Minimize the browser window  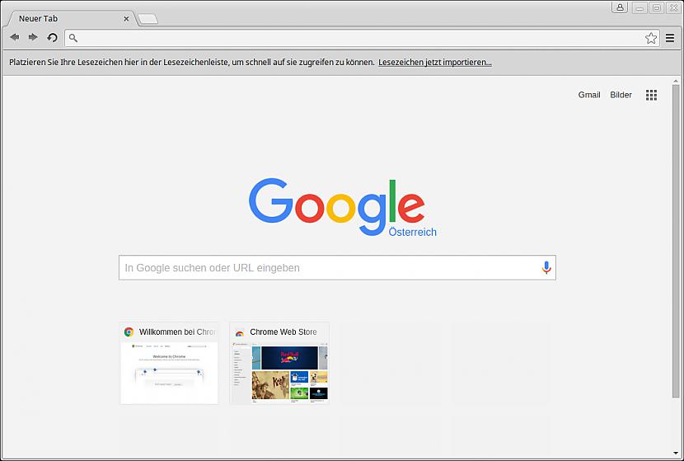pos(639,7)
